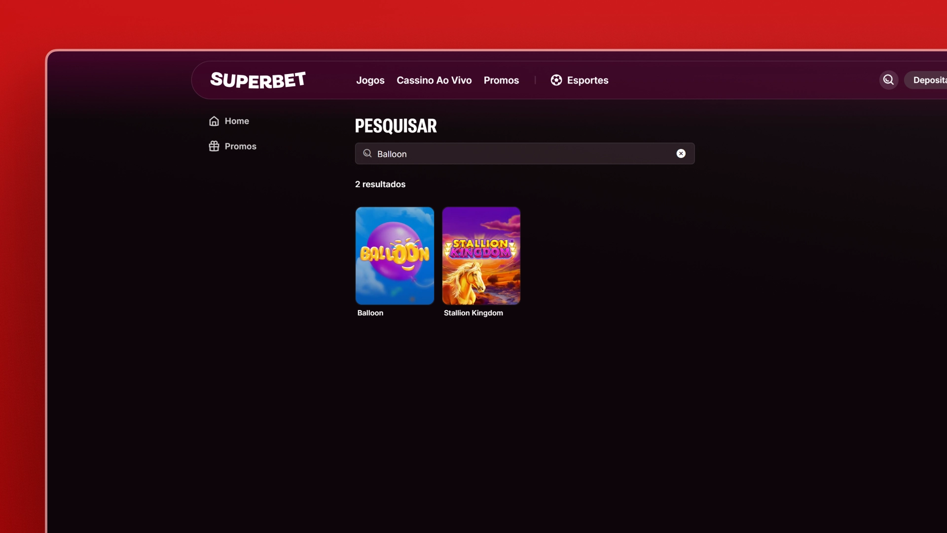Click the 2 resultados count text
Image resolution: width=947 pixels, height=533 pixels.
pos(380,184)
